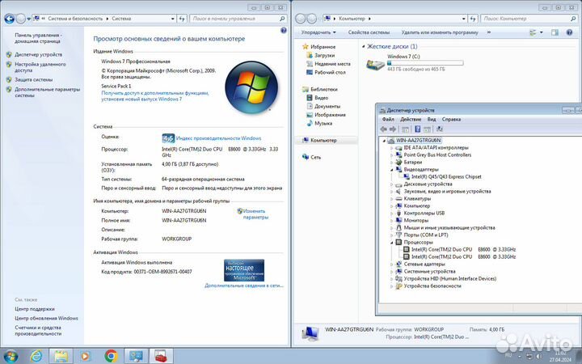Open Internet Explorer from taskbar
The height and width of the screenshot is (364, 582).
(x=36, y=356)
